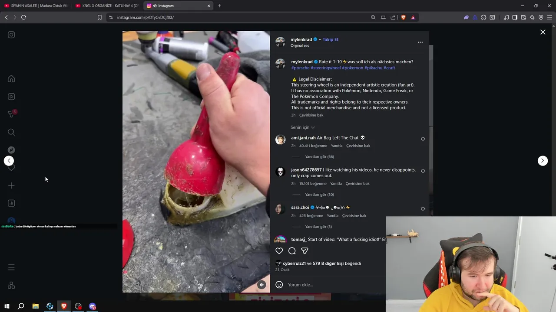
Task: Toggle video sound with speaker button
Action: pos(261,285)
